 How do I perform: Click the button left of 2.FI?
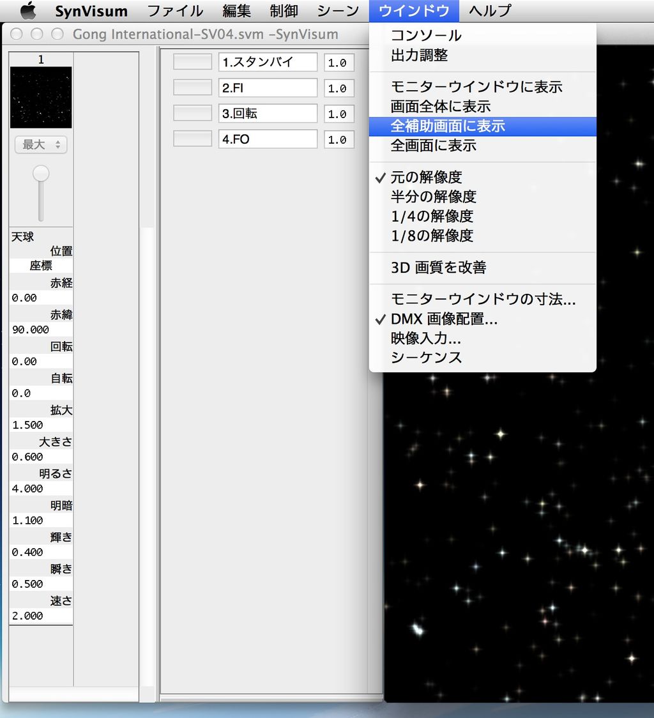[x=192, y=88]
